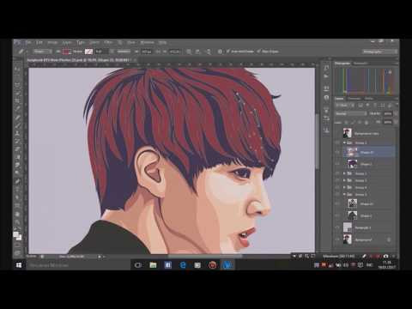Open the File menu

pos(28,42)
